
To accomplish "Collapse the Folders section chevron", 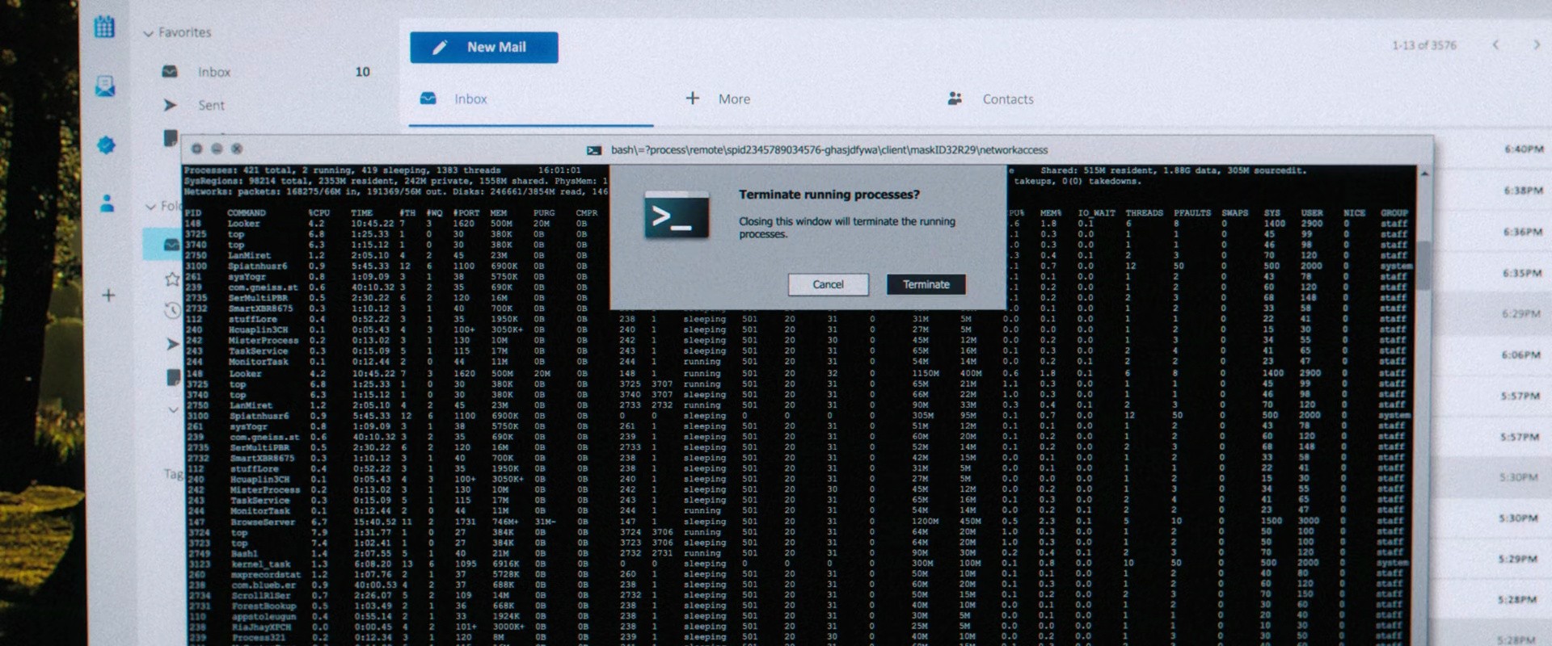I will tap(150, 207).
